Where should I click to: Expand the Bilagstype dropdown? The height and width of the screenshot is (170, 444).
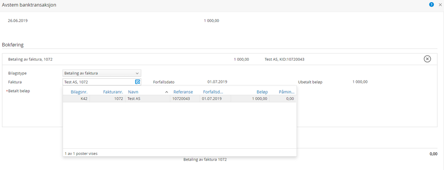point(102,73)
